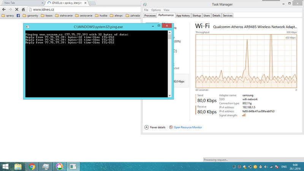Close the iDNES.cz browser tab
Screen dimensions: 304x171
coord(85,3)
